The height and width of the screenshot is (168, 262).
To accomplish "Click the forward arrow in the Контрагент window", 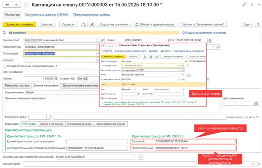I will (110, 45).
